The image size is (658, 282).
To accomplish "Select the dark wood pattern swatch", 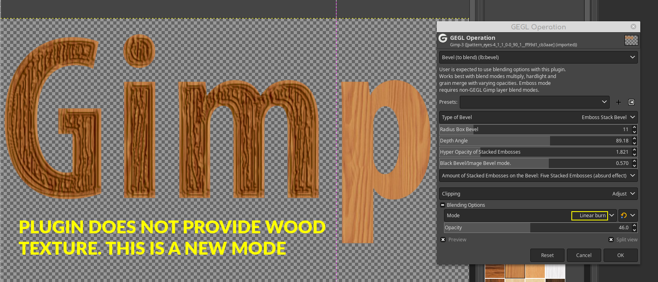I will [494, 271].
